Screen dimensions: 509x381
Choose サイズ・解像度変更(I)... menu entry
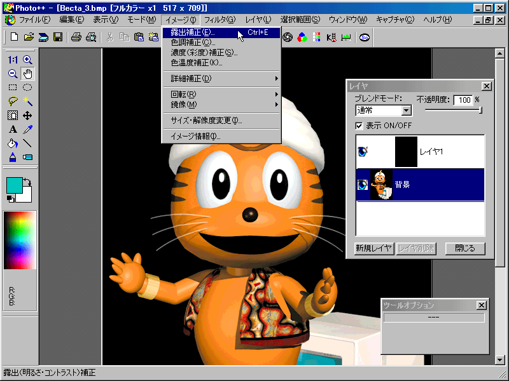click(x=221, y=121)
